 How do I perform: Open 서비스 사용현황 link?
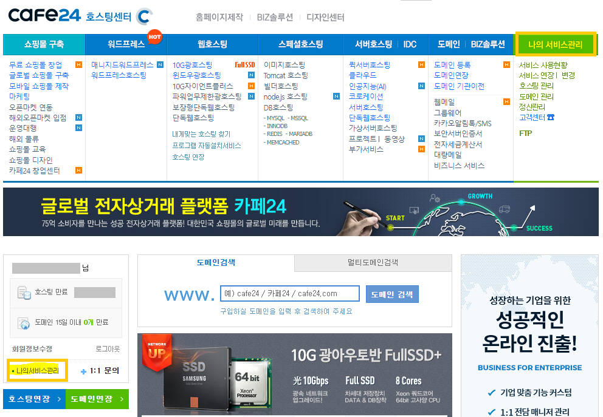543,65
